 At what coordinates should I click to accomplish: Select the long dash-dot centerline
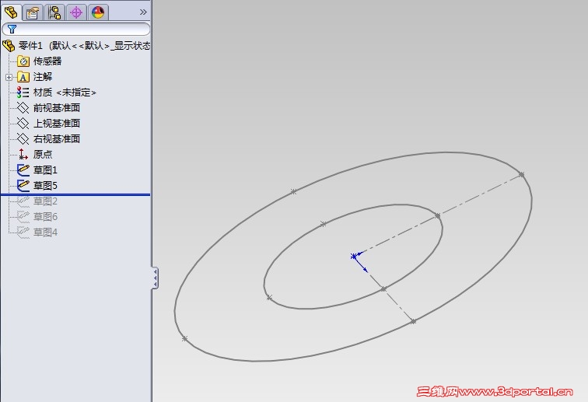pyautogui.click(x=438, y=215)
